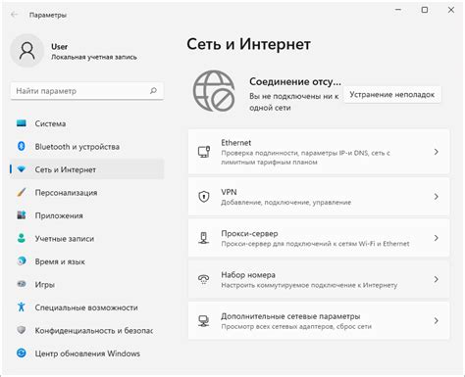
Task: Expand Дополнительные сетевые параметры chevron
Action: 436,320
